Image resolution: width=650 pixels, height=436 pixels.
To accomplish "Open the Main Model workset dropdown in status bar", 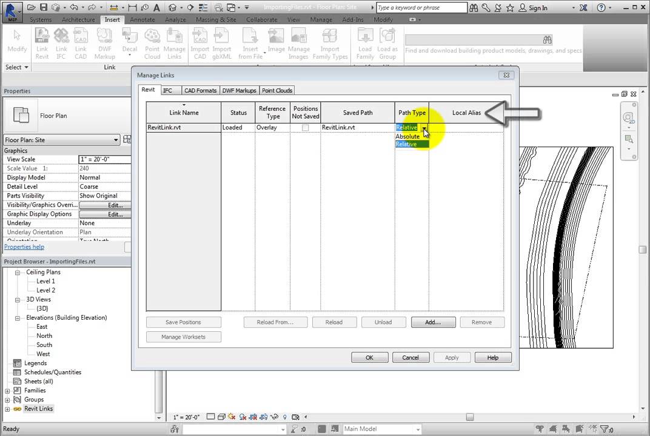I will 418,429.
